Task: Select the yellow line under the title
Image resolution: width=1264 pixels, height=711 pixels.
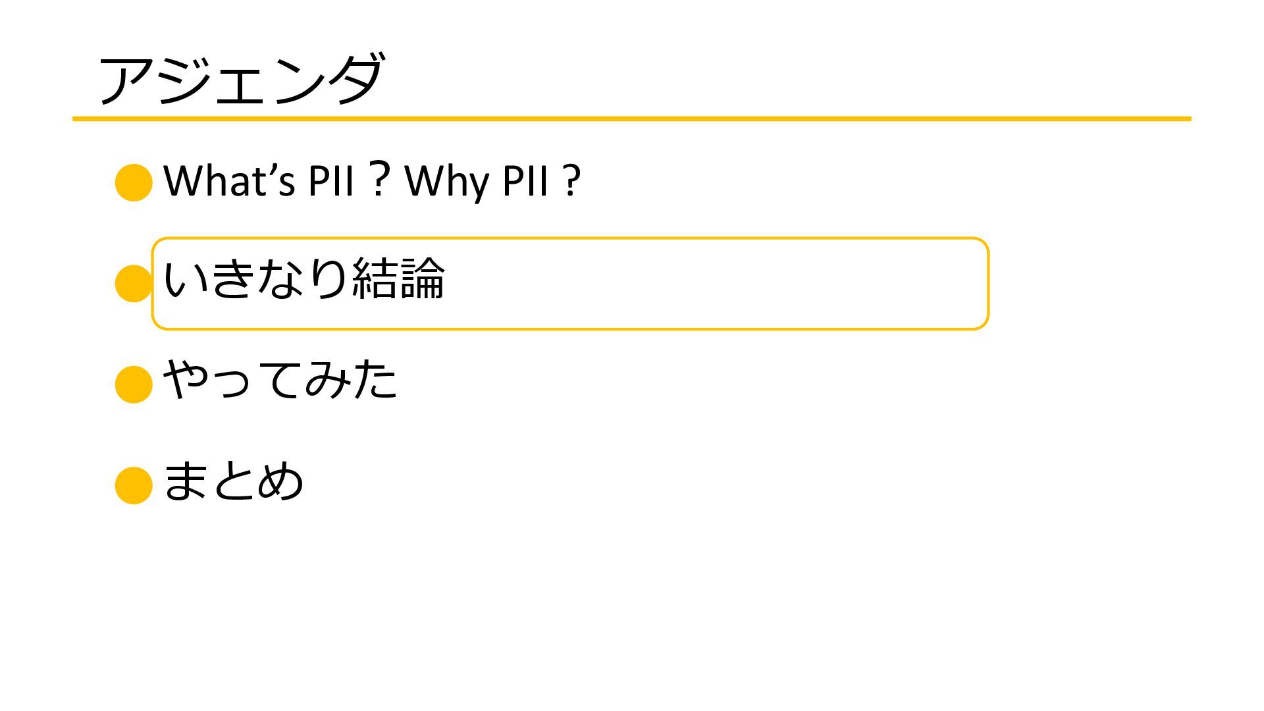Action: (x=632, y=119)
